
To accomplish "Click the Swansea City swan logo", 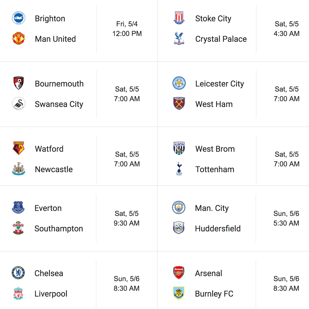I will 19,104.
